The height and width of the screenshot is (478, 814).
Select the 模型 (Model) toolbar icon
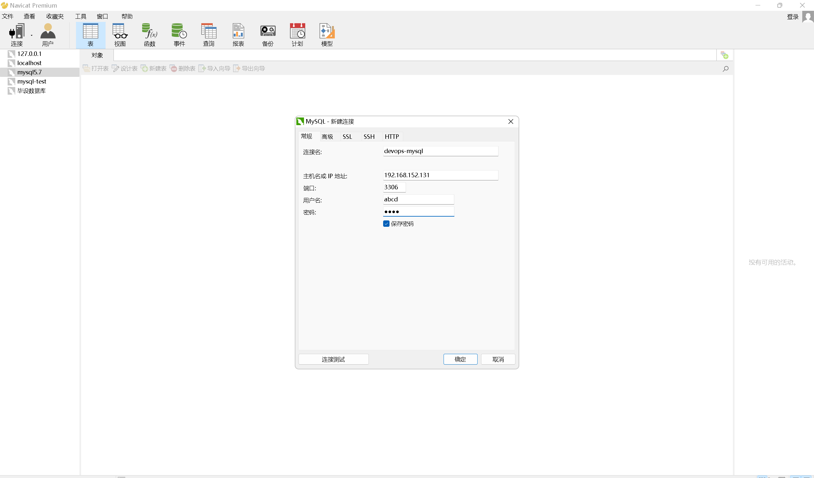(327, 35)
